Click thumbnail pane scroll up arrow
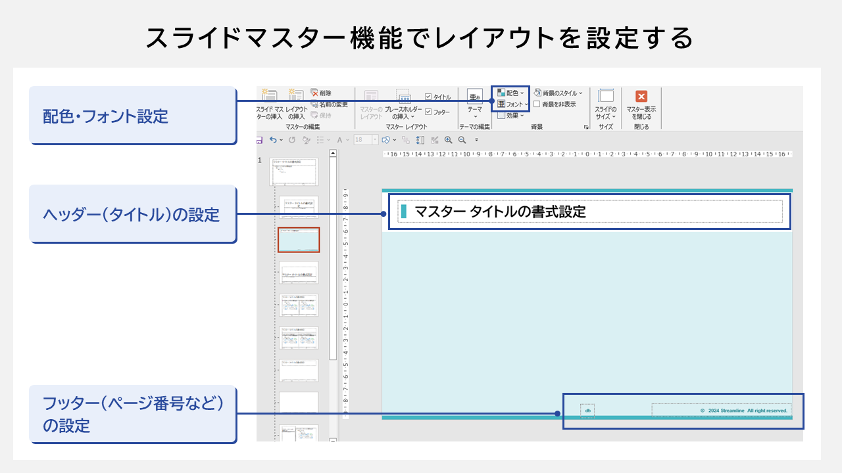The image size is (842, 473). click(333, 154)
